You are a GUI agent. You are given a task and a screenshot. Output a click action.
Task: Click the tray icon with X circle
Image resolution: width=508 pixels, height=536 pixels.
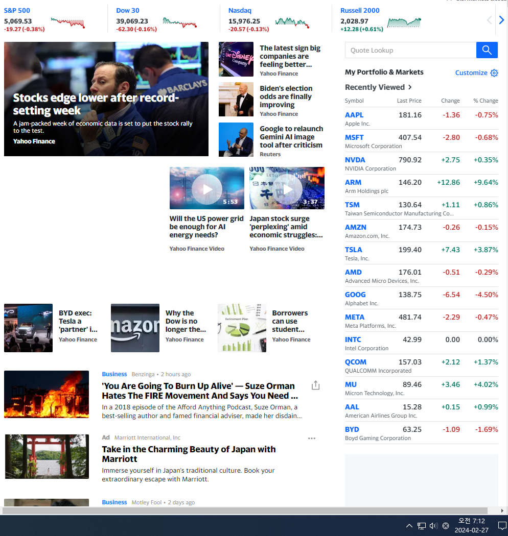point(445,526)
